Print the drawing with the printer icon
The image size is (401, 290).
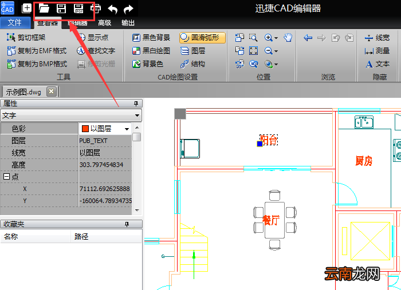pos(96,9)
